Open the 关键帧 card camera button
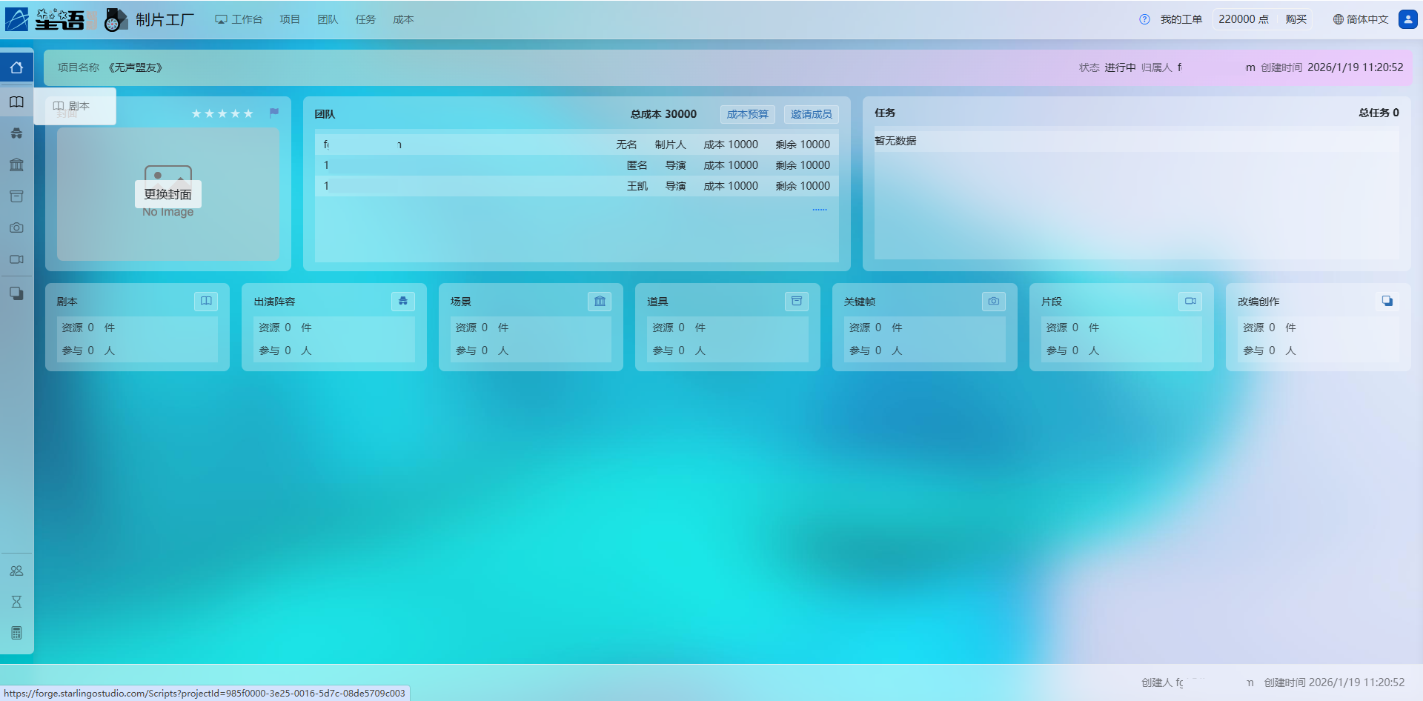 [993, 301]
